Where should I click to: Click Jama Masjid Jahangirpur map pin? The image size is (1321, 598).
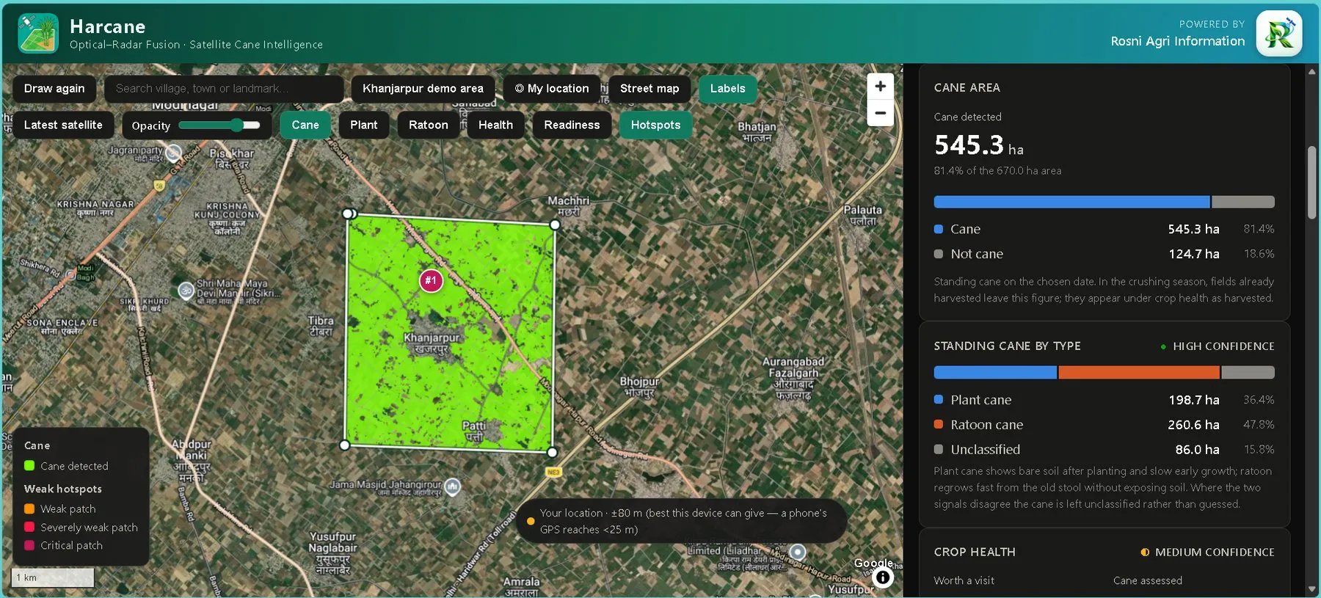(453, 486)
